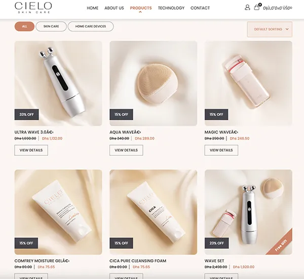Screen dimensions: 304x279
Task: Click the 23% OFF badge on Wave Set
Action: click(216, 243)
